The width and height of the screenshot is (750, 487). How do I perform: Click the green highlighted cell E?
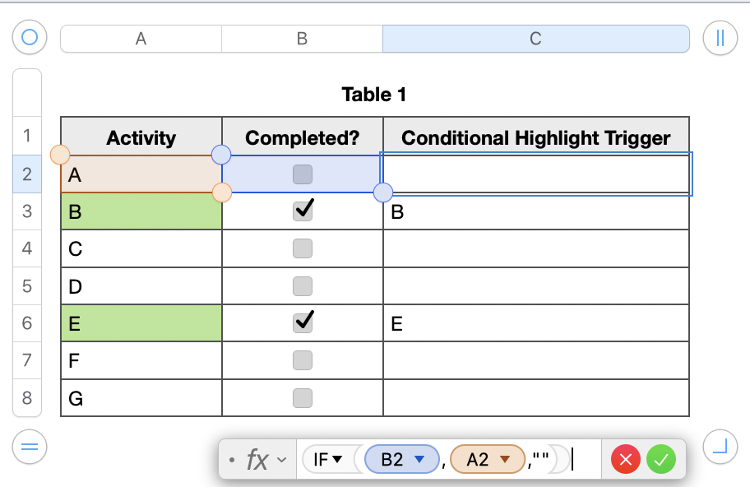(x=141, y=323)
